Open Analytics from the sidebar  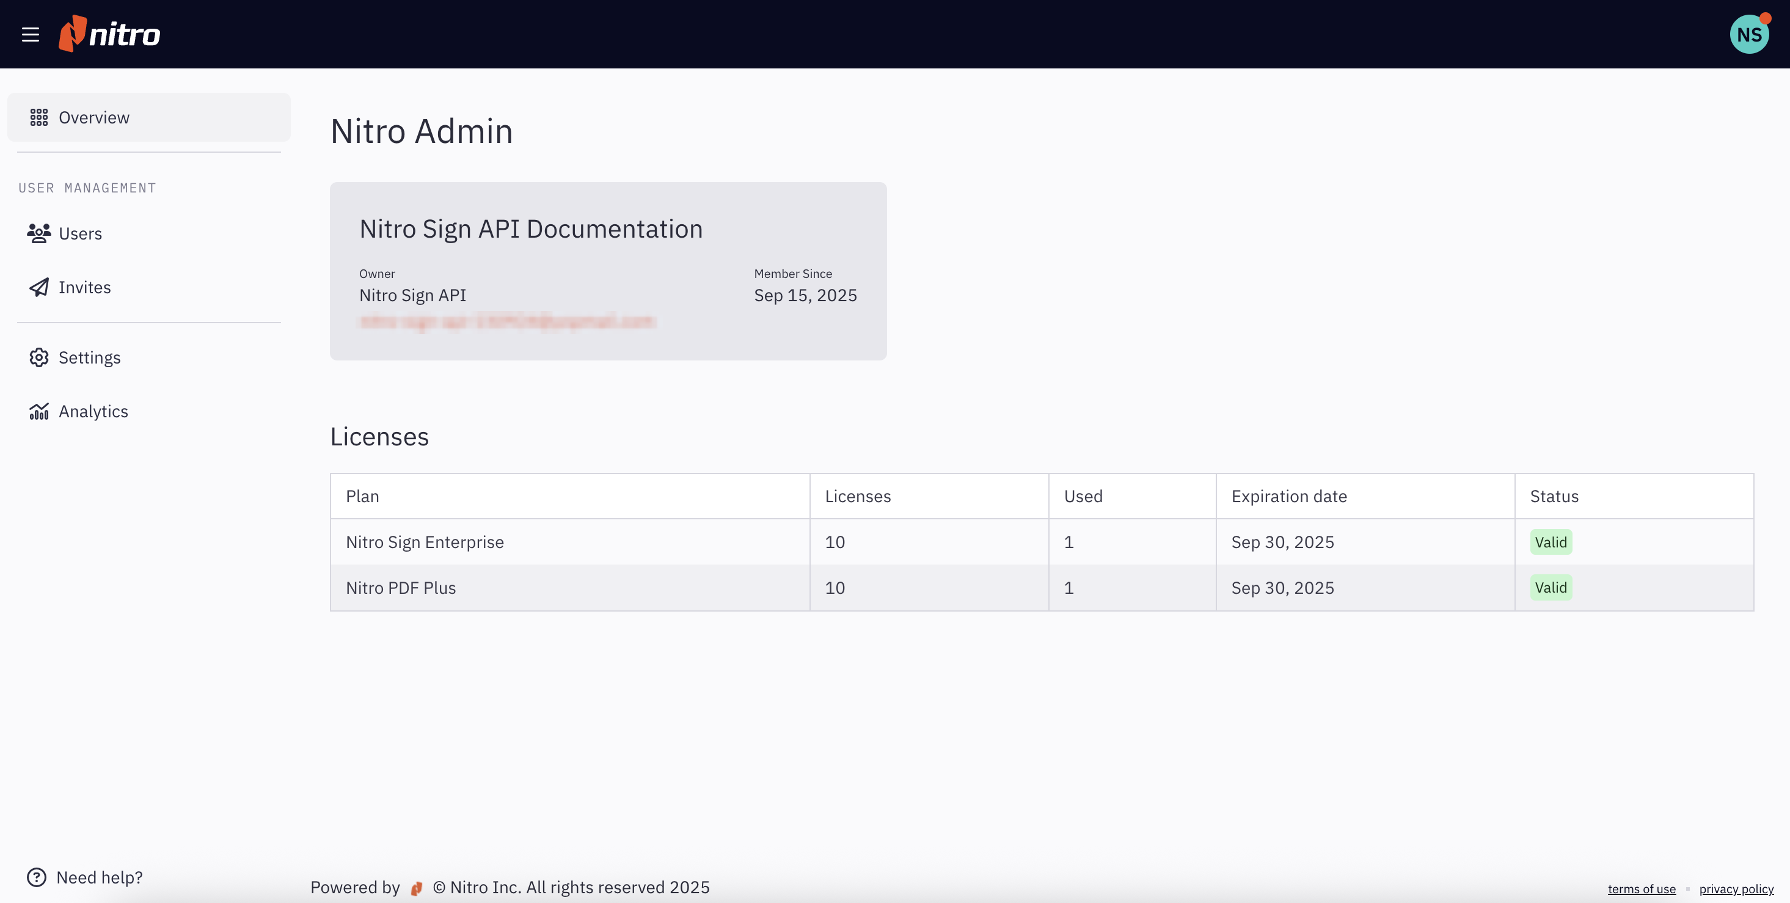coord(93,412)
